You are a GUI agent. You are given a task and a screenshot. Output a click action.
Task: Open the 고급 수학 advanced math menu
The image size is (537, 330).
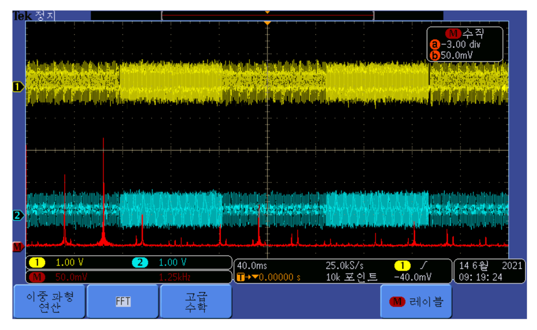click(196, 301)
